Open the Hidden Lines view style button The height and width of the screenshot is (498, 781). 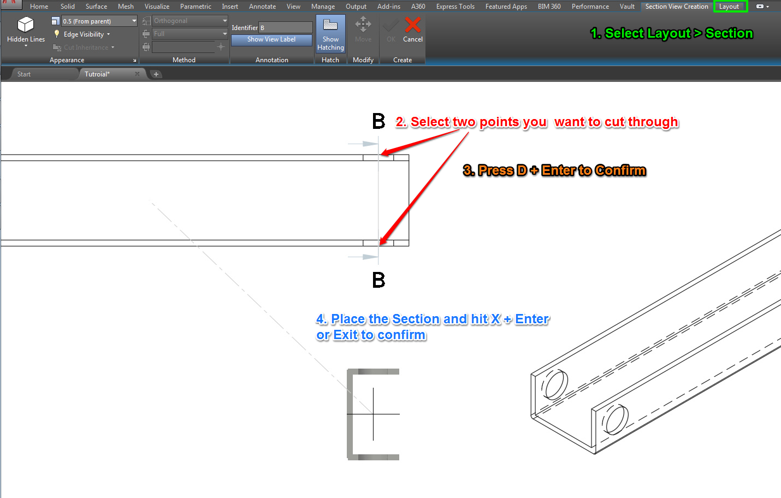pos(26,31)
